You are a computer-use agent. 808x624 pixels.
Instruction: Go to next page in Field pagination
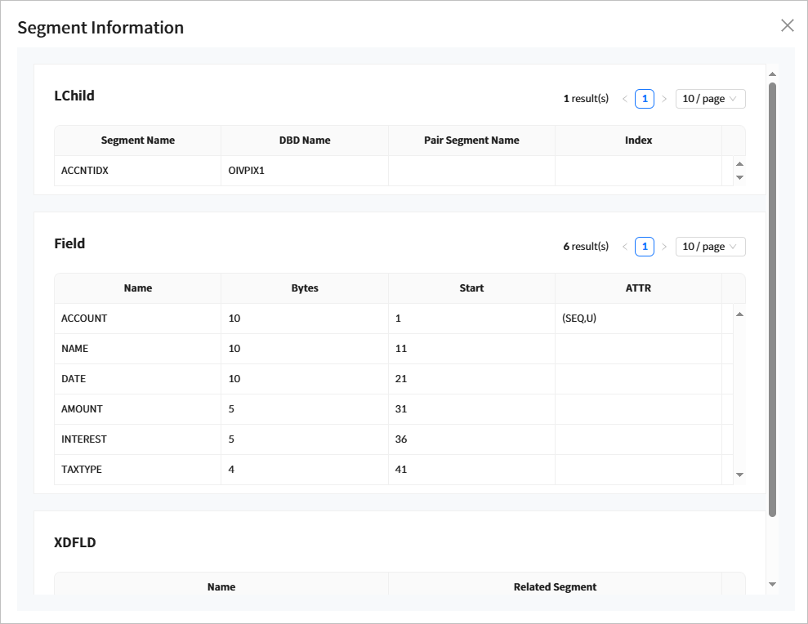click(664, 247)
